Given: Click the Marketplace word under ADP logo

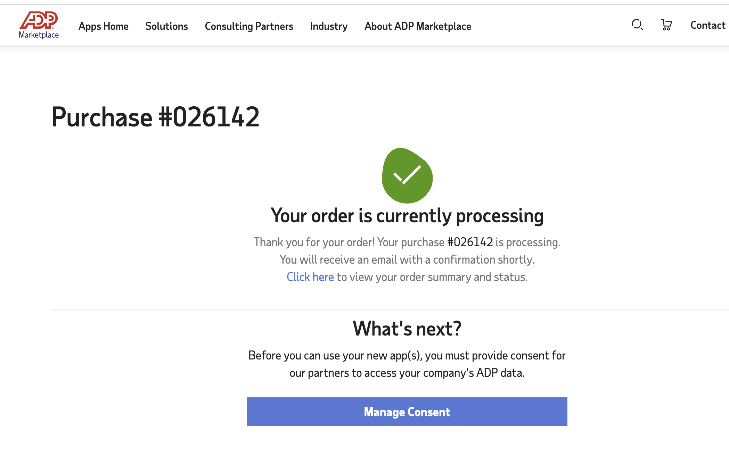Looking at the screenshot, I should coord(39,35).
